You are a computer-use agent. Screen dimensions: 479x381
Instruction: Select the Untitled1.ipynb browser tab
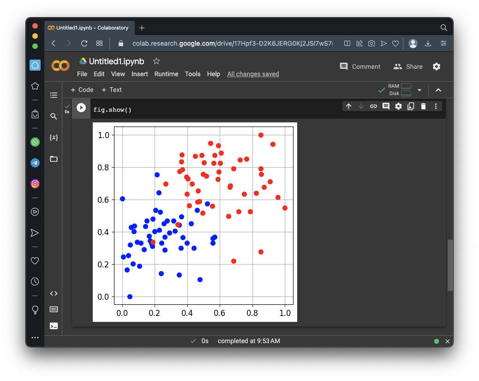(89, 28)
